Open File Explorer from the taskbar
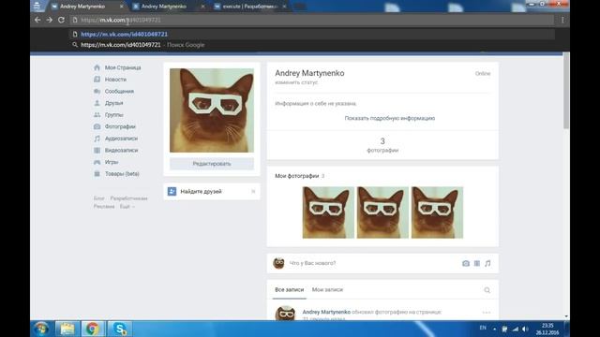This screenshot has width=600, height=337. pyautogui.click(x=67, y=329)
